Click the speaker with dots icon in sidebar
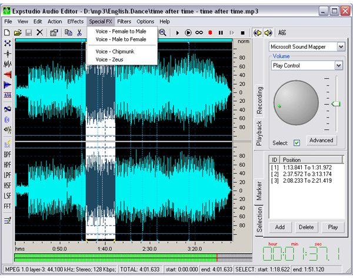Image resolution: width=353 pixels, height=278 pixels. pyautogui.click(x=8, y=130)
